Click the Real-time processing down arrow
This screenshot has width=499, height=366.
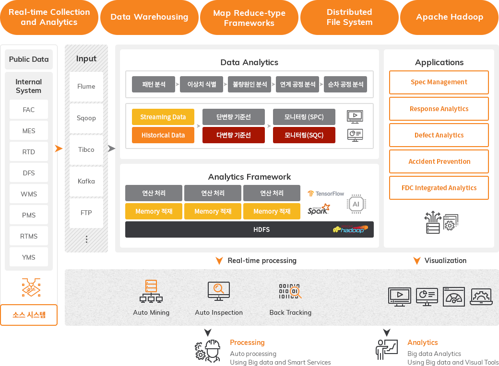coord(219,260)
